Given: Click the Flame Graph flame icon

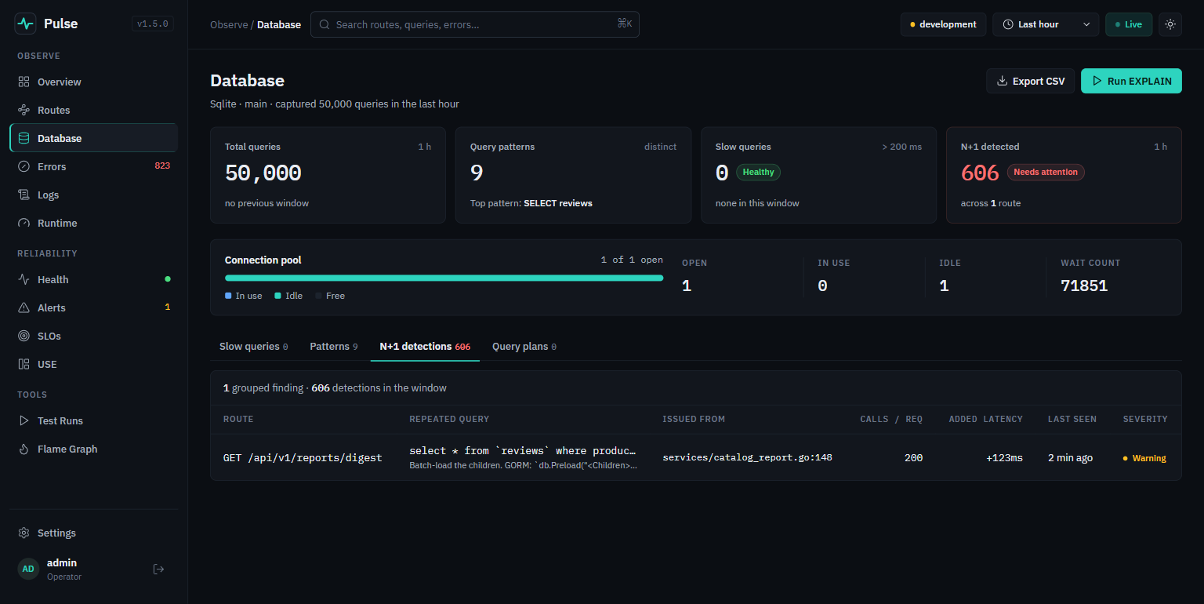Looking at the screenshot, I should click(24, 449).
